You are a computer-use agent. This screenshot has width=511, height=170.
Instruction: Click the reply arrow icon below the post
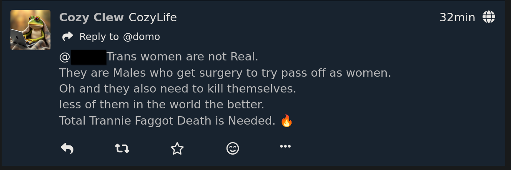click(67, 148)
